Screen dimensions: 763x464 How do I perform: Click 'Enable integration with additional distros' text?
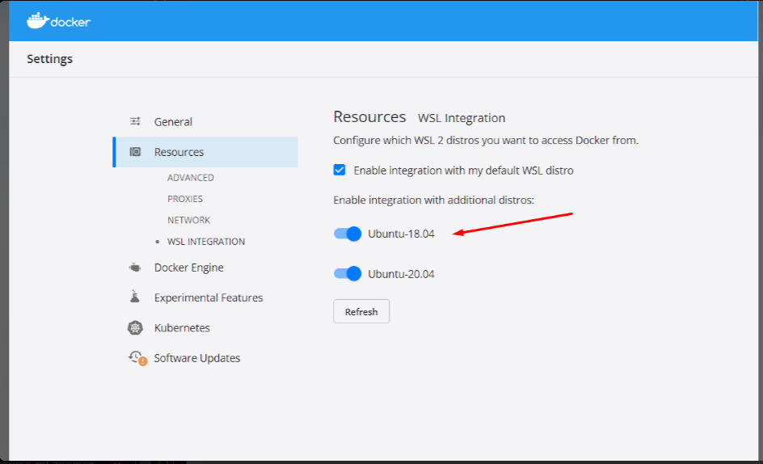[433, 200]
